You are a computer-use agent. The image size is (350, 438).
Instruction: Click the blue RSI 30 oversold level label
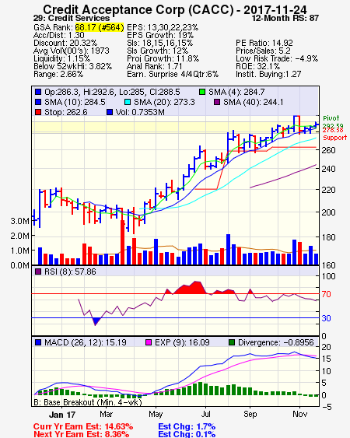coord(326,318)
